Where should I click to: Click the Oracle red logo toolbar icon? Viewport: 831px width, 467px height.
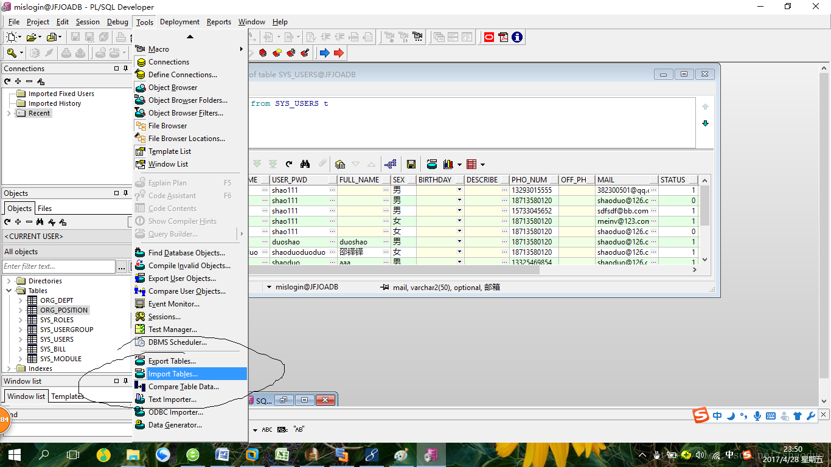tap(489, 37)
